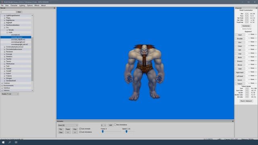The width and height of the screenshot is (258, 145).
Task: Close the File List panel
Action: click(54, 8)
